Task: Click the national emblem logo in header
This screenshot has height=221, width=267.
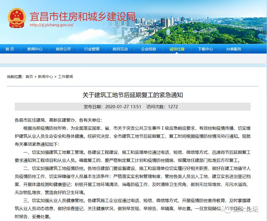Action: (17, 17)
